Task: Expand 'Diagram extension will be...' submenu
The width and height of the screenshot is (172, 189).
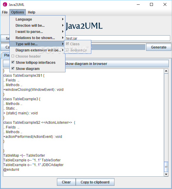Action: tap(38, 50)
